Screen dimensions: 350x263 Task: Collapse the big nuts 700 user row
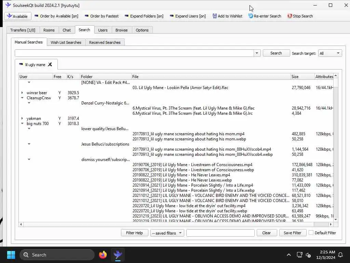[x=22, y=123]
